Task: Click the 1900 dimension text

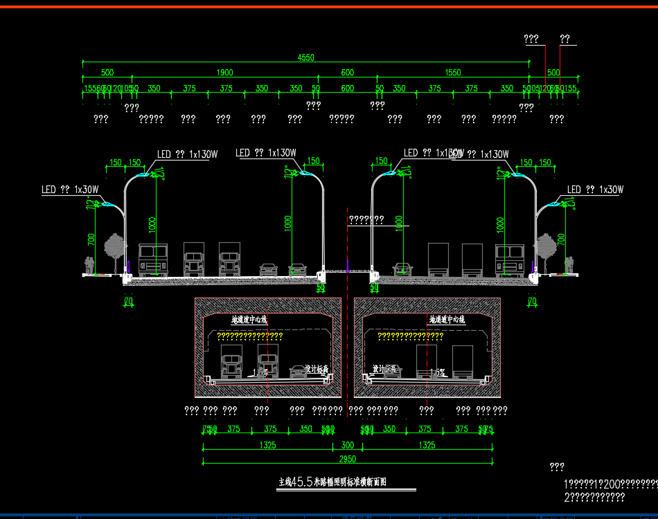Action: pos(224,73)
